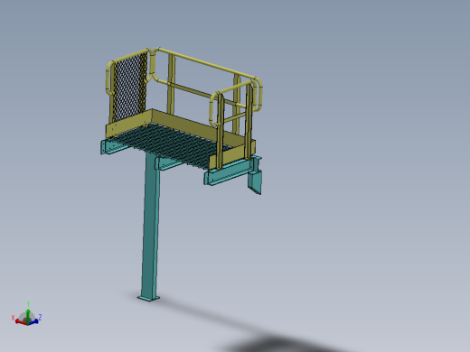The image size is (470, 352).
Task: Click the blue Z axis of the orientation triad
Action: pyautogui.click(x=33, y=321)
